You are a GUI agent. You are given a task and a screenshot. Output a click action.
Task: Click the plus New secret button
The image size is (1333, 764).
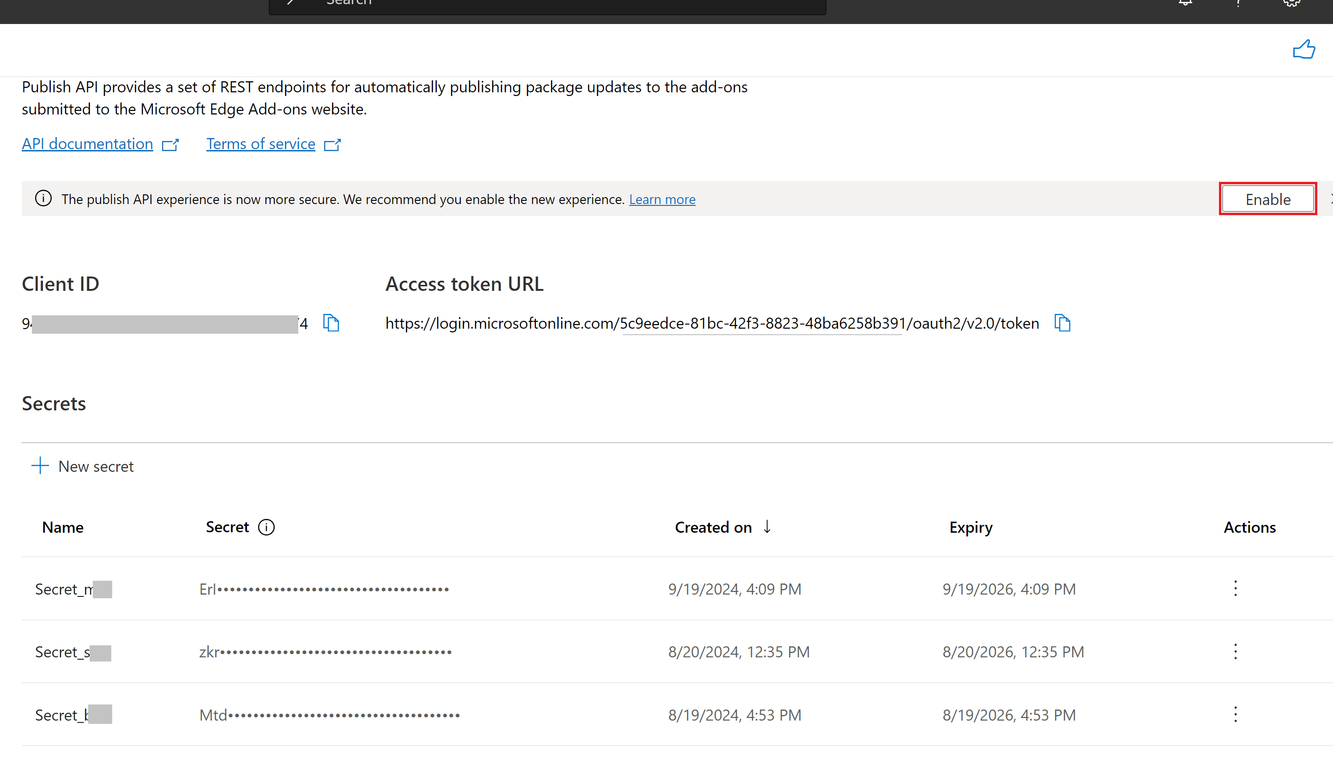(x=82, y=466)
